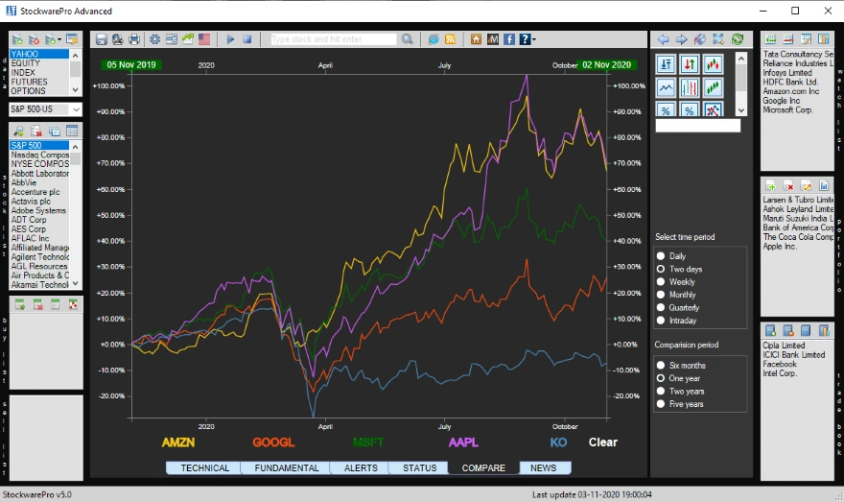Viewport: 844px width, 502px height.
Task: Switch to the FUNDAMENTAL tab
Action: pos(286,468)
